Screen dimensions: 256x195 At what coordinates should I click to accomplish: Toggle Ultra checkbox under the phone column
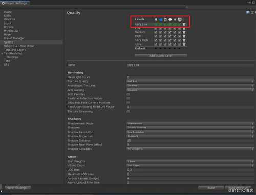pos(165,44)
